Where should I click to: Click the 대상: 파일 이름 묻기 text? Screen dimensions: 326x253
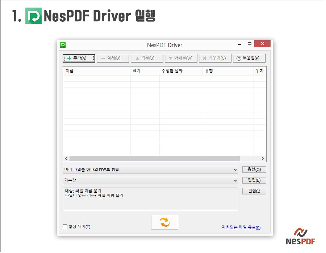(x=83, y=190)
